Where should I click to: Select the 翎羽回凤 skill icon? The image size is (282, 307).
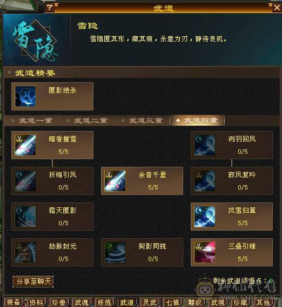click(205, 145)
